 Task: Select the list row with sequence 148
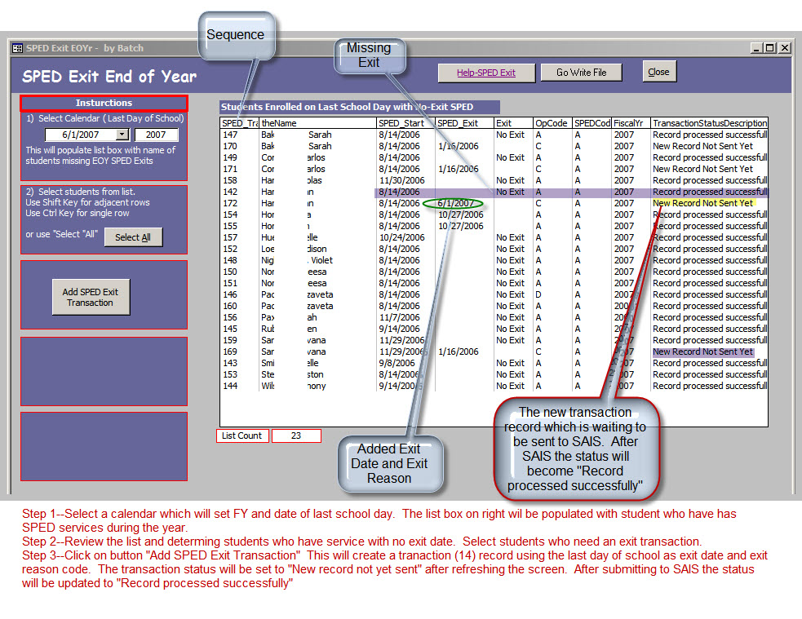494,260
